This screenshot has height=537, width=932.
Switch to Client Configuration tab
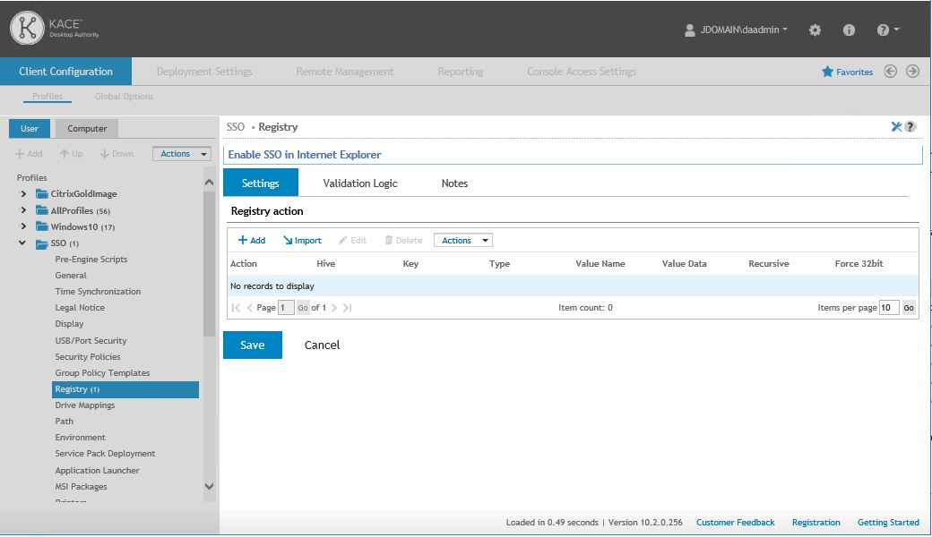[66, 72]
